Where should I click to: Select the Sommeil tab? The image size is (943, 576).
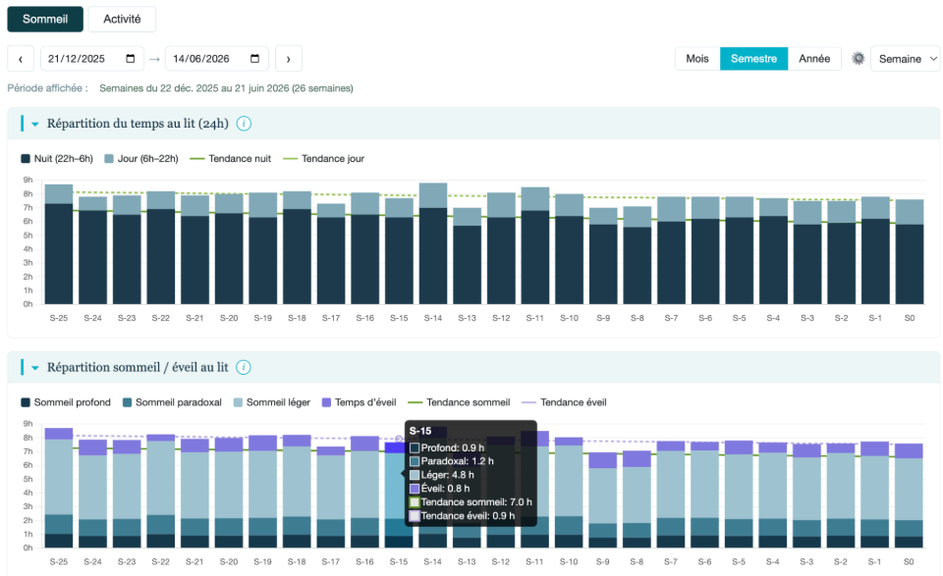pos(45,20)
